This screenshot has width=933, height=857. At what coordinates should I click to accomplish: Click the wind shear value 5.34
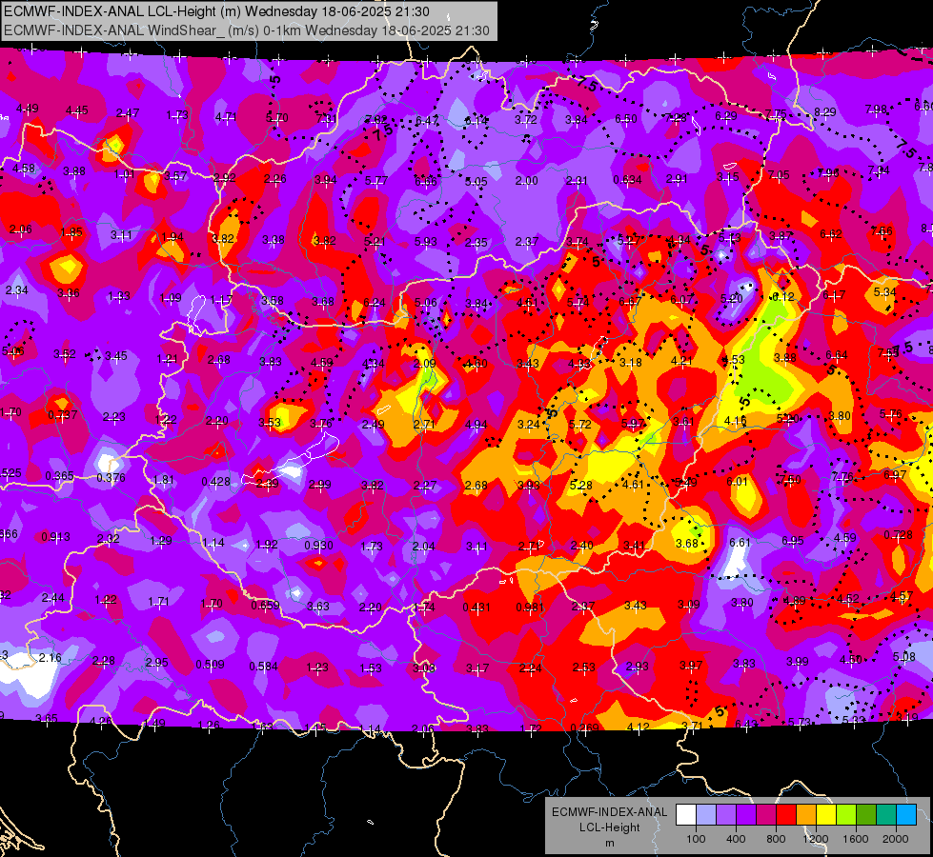tap(884, 292)
